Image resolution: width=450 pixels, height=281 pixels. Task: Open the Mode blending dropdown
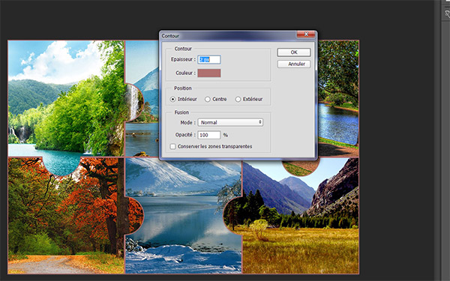coord(230,122)
